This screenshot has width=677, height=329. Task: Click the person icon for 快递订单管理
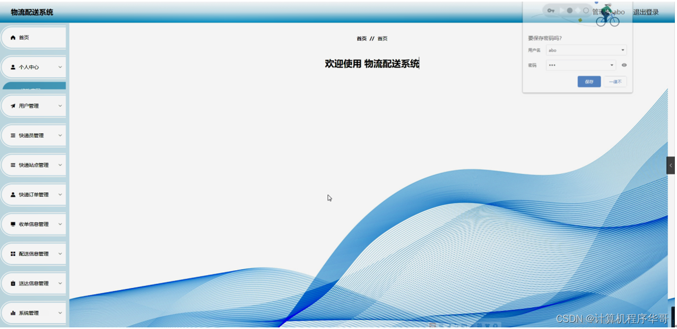tap(13, 195)
